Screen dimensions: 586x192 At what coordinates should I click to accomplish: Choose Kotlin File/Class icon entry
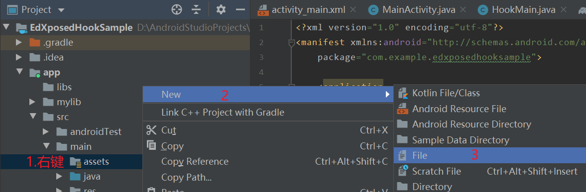[402, 93]
